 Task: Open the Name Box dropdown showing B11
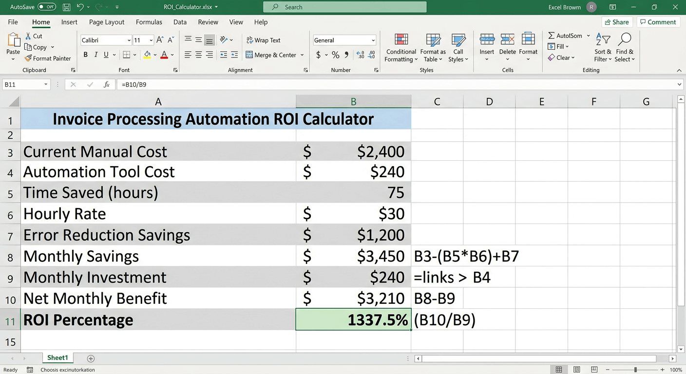(46, 85)
